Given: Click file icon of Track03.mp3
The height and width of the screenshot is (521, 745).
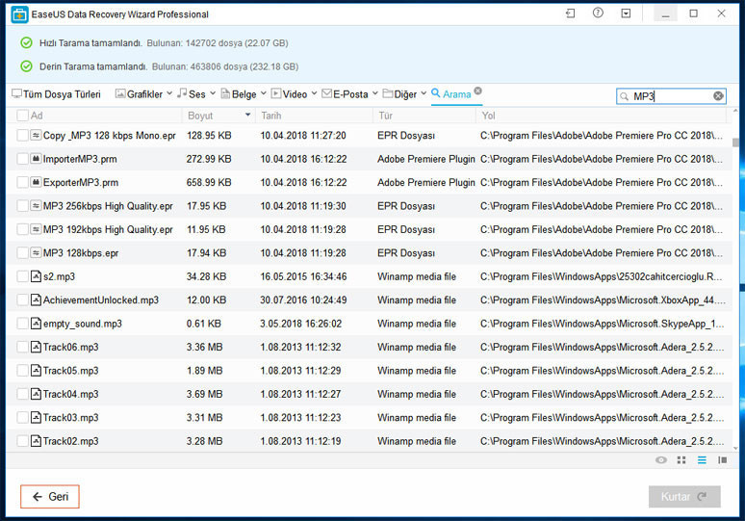Looking at the screenshot, I should [36, 417].
